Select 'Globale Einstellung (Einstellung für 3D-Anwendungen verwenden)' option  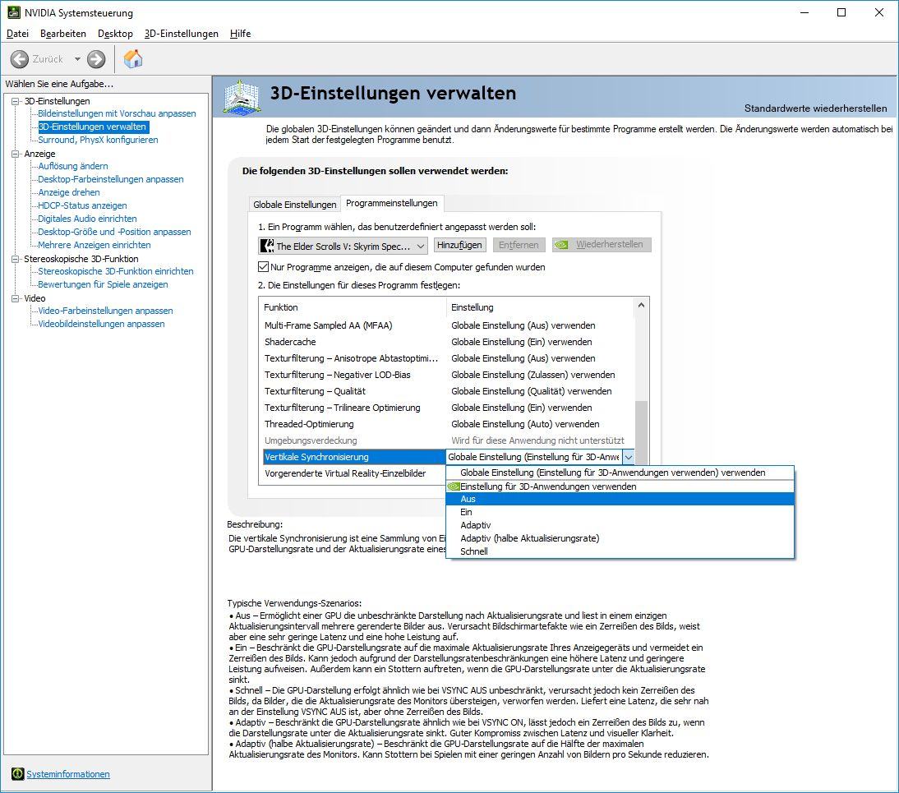(x=620, y=473)
